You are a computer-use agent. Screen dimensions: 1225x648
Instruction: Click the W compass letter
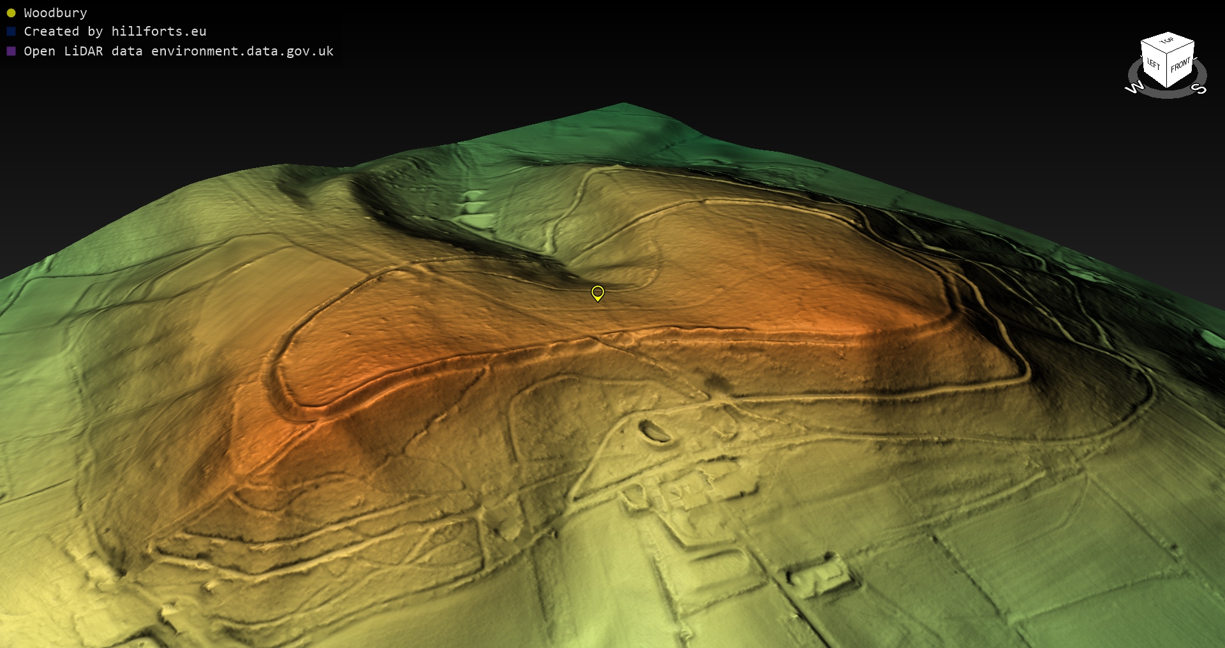click(x=1134, y=87)
